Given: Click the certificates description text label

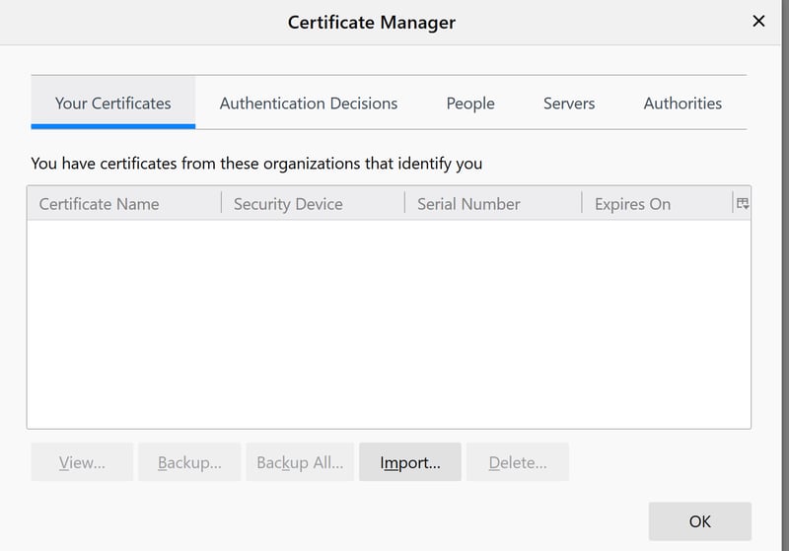Looking at the screenshot, I should (256, 164).
